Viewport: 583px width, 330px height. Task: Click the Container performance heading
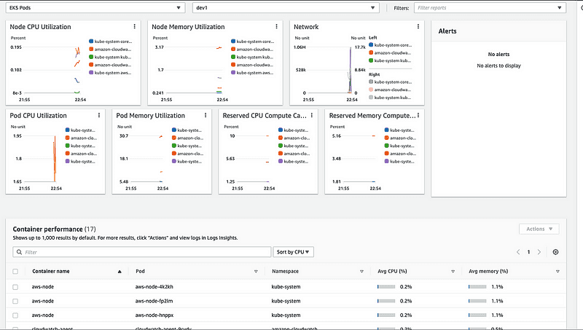point(47,229)
